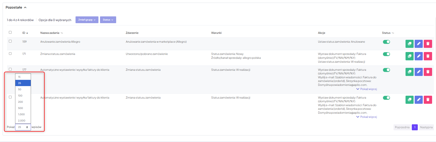
Task: Click the copy icon for task 177
Action: (x=409, y=72)
